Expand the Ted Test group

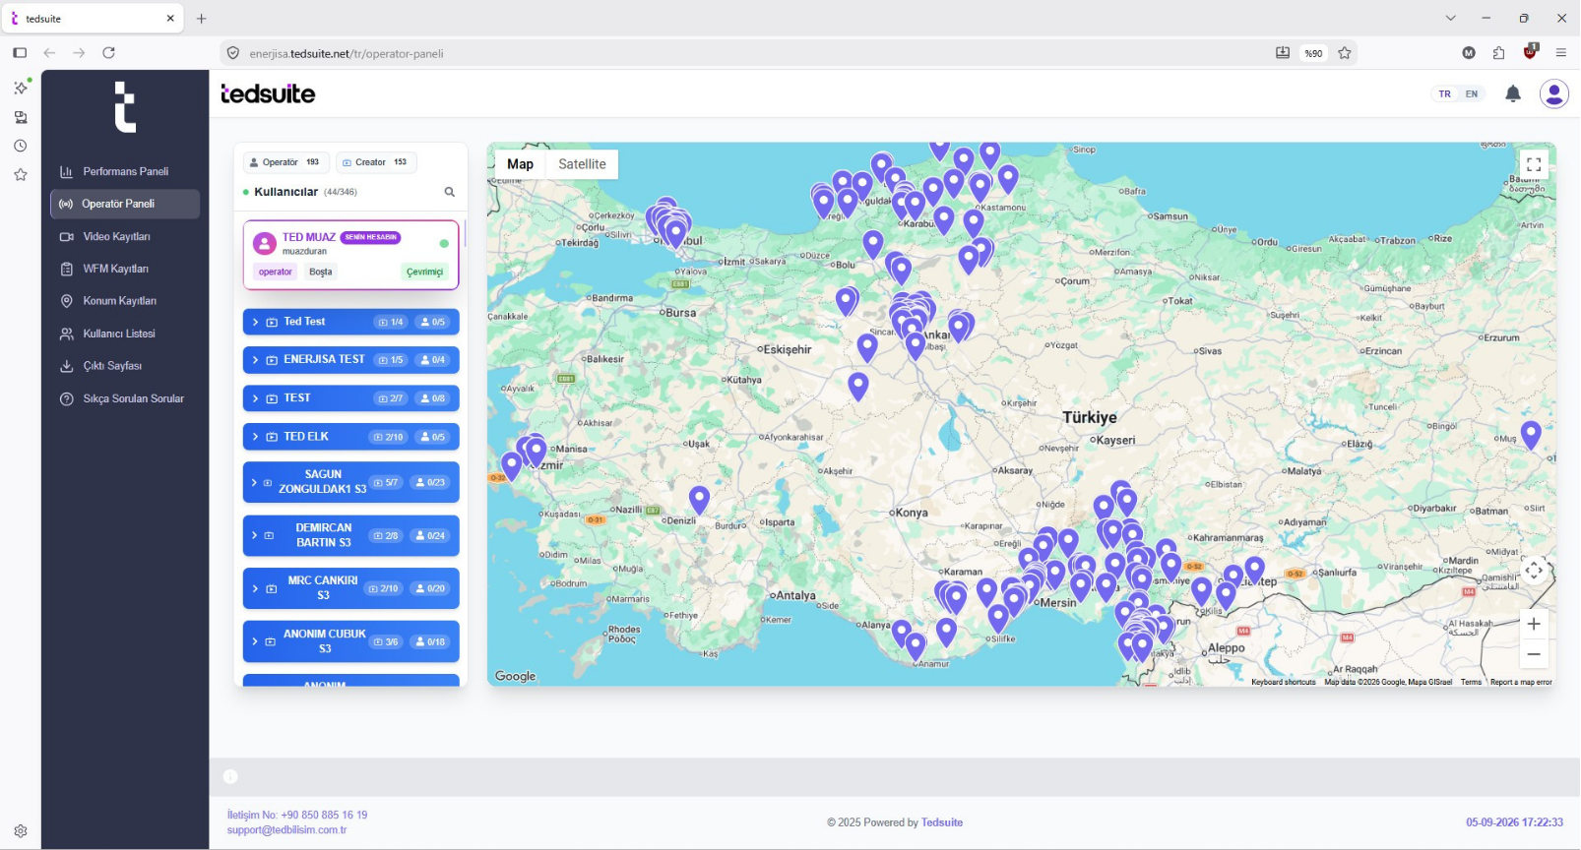tap(350, 322)
